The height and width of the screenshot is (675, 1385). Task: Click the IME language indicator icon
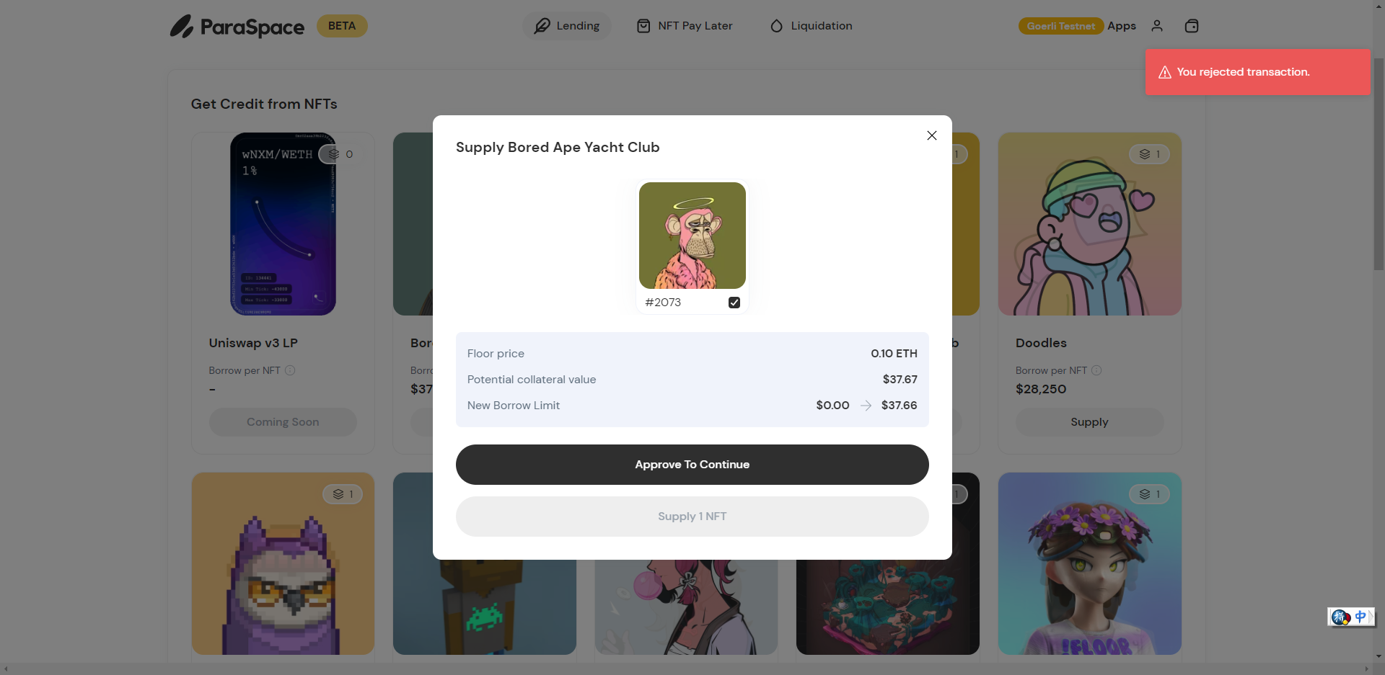pos(1351,617)
